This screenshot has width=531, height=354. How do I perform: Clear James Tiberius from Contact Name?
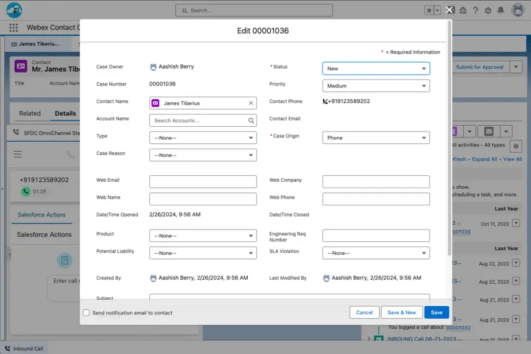251,103
